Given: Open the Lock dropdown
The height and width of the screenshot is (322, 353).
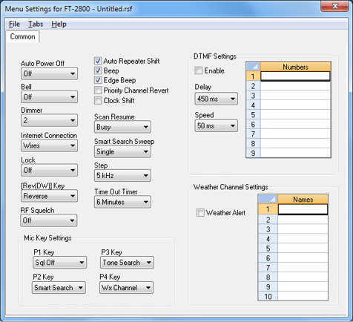Looking at the screenshot, I should click(49, 170).
